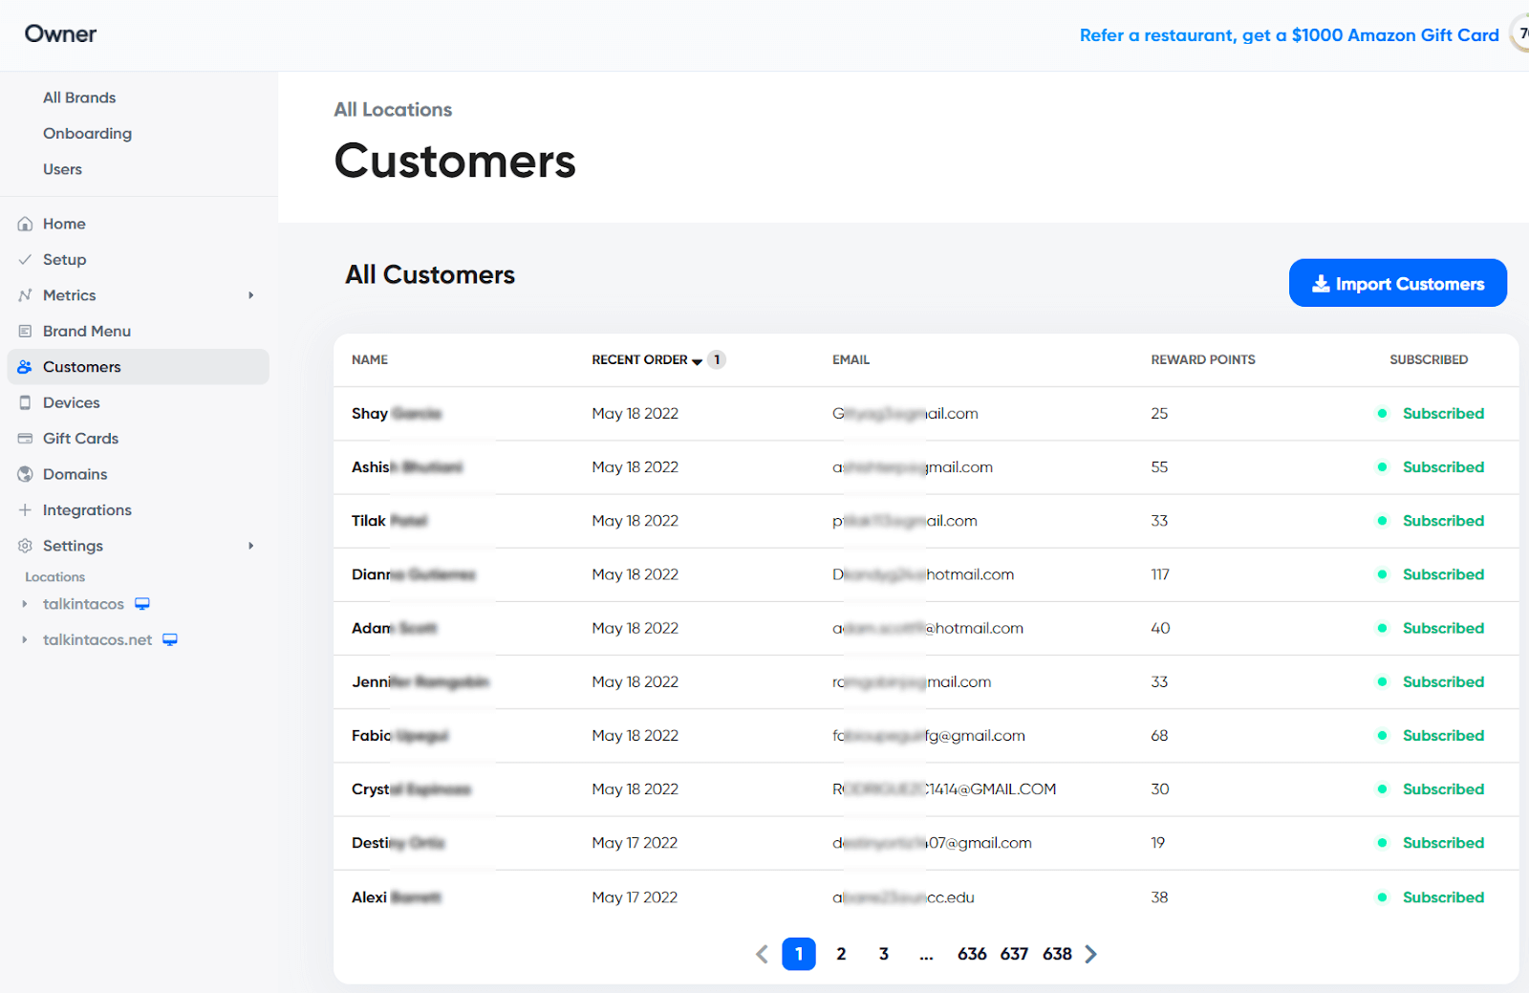1529x993 pixels.
Task: Expand the Settings submenu arrow
Action: click(251, 546)
